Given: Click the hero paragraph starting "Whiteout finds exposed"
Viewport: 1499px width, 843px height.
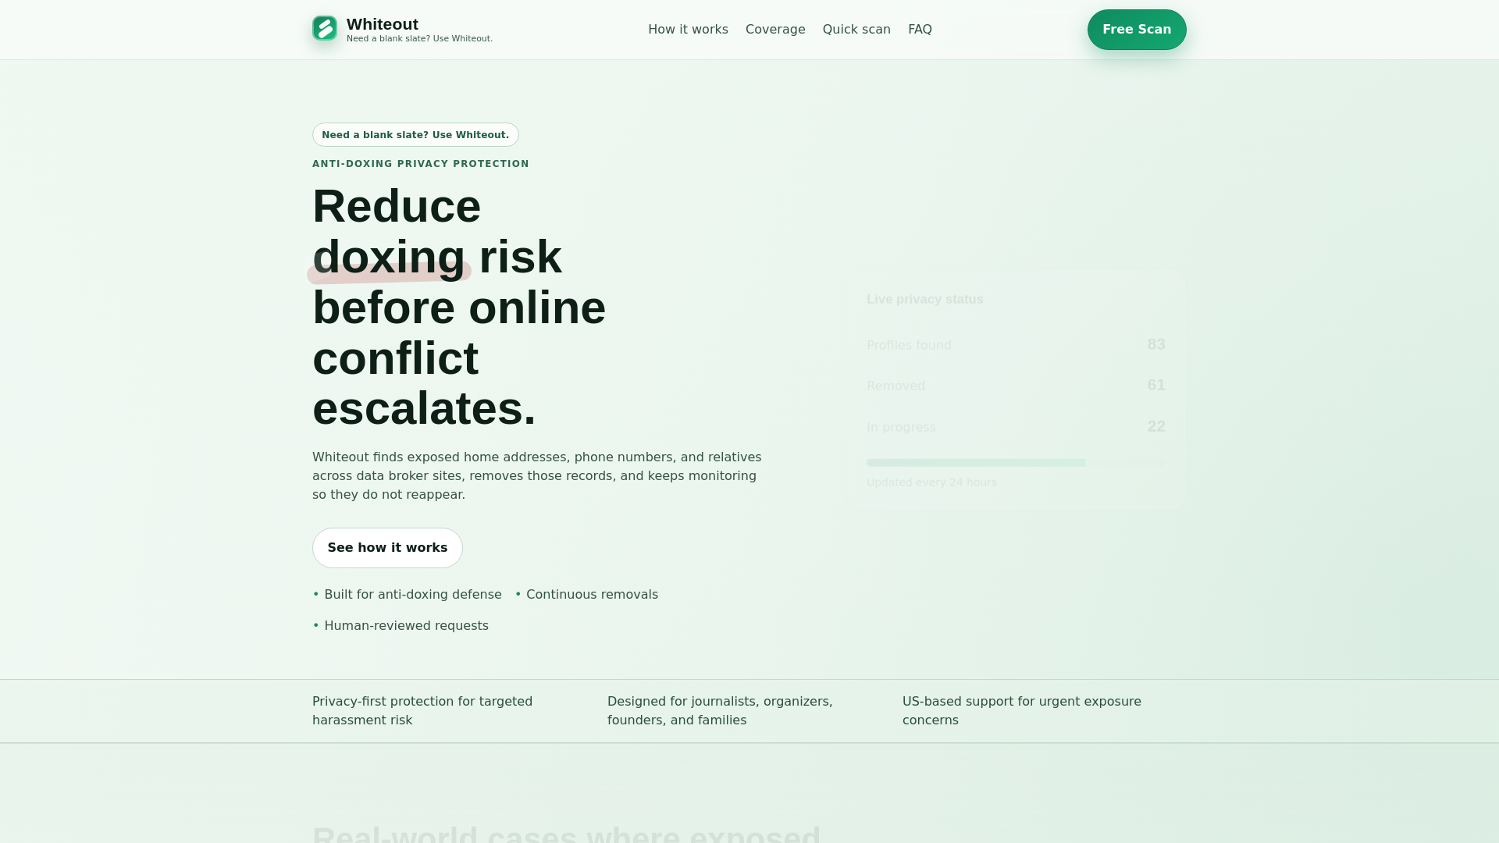Looking at the screenshot, I should click(537, 476).
